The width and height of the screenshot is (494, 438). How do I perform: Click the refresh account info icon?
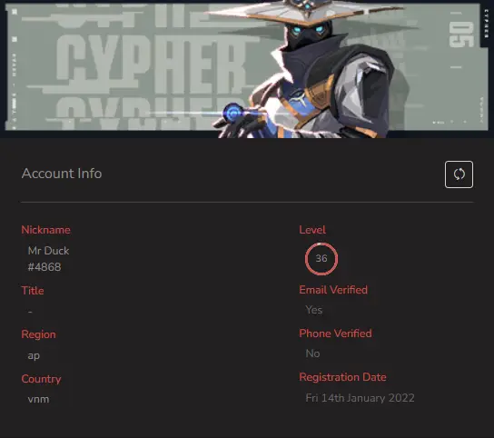point(459,174)
